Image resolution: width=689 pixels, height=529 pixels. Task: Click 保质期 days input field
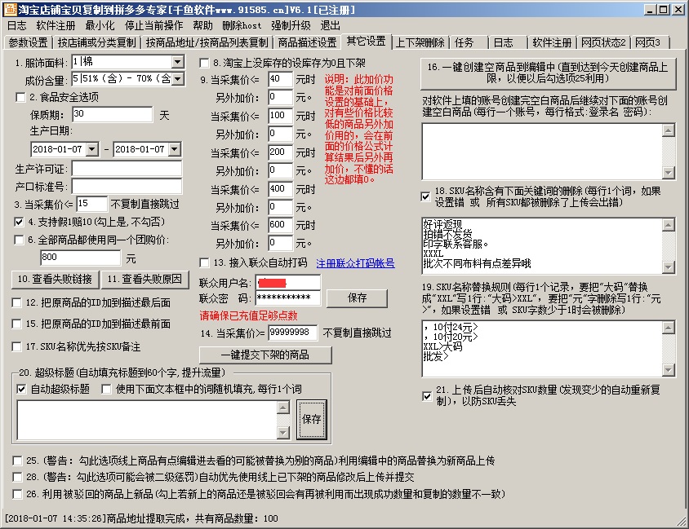pyautogui.click(x=113, y=114)
